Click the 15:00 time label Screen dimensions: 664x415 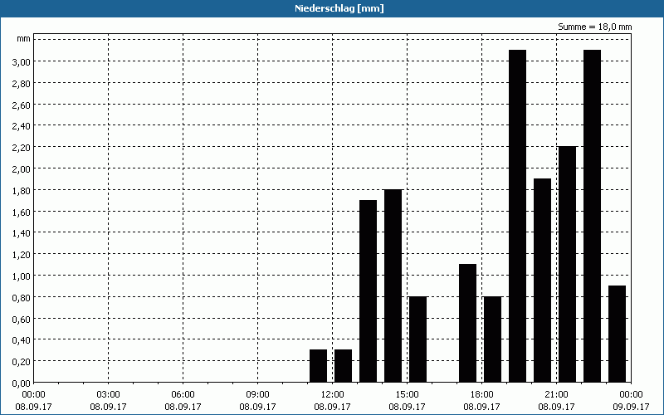pos(407,395)
